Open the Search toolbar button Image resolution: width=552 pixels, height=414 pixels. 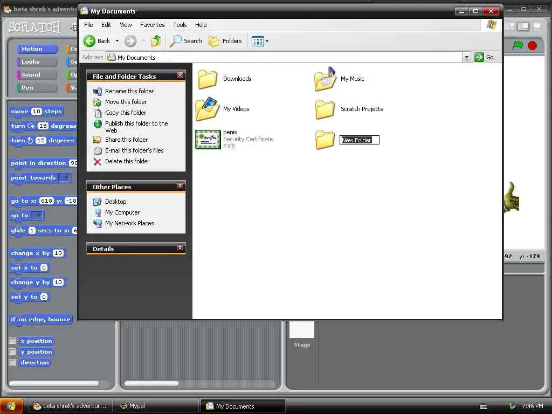point(185,41)
